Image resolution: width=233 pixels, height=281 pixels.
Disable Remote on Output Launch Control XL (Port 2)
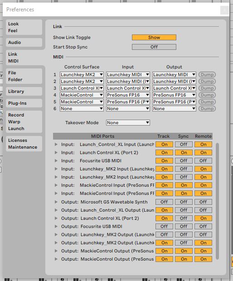203,218
